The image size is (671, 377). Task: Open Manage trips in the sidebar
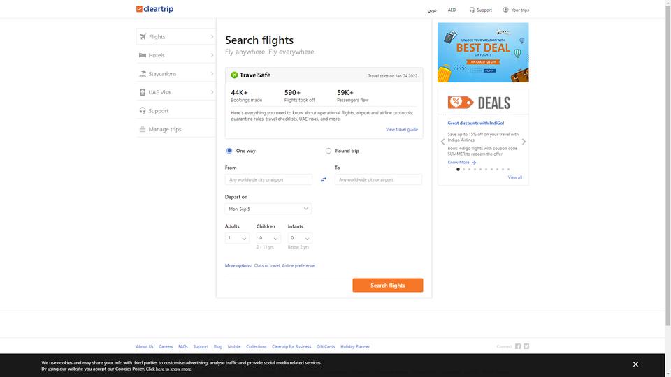tap(175, 129)
